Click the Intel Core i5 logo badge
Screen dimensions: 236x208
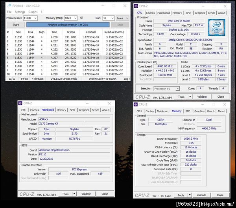click(217, 27)
